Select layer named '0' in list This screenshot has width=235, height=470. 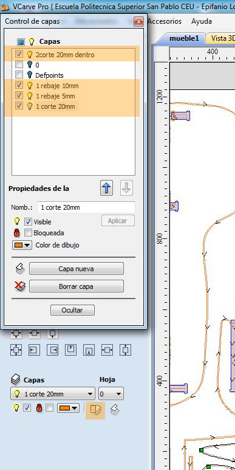pyautogui.click(x=37, y=64)
